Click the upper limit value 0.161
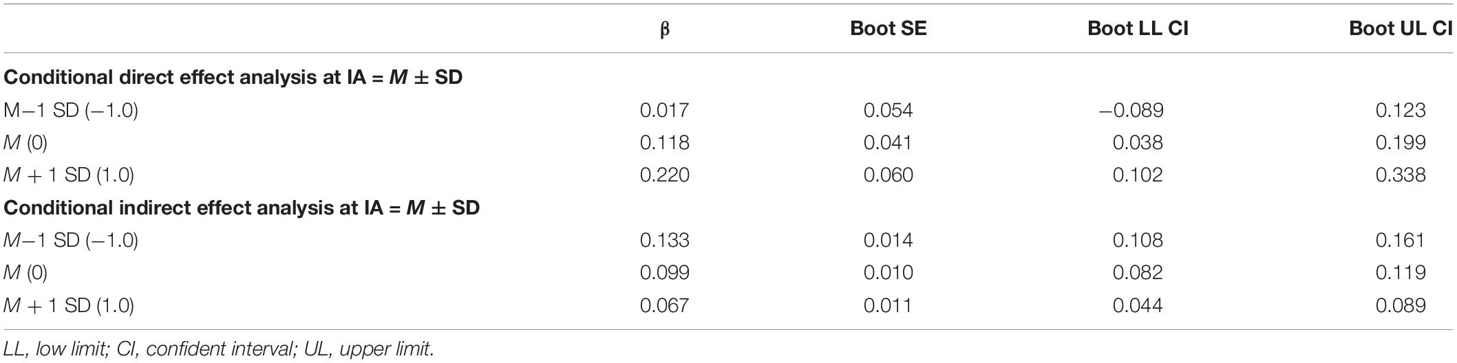 click(1401, 240)
